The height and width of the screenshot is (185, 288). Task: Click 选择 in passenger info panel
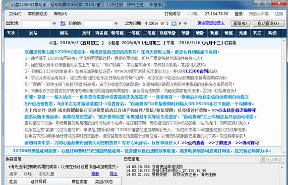pyautogui.click(x=13, y=173)
